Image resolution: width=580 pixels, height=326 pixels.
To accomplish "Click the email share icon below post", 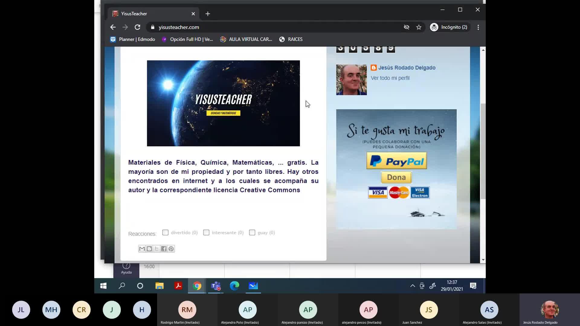I will (x=142, y=249).
